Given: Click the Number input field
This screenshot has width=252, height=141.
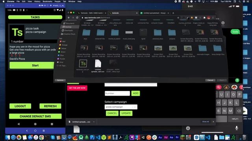Looking at the screenshot, I should click(x=117, y=93).
